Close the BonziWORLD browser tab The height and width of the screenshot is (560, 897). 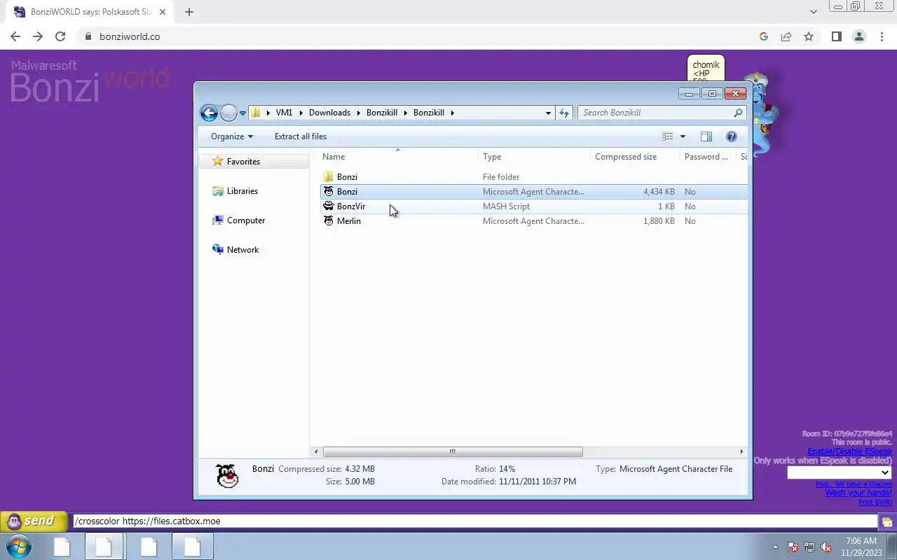(x=163, y=12)
